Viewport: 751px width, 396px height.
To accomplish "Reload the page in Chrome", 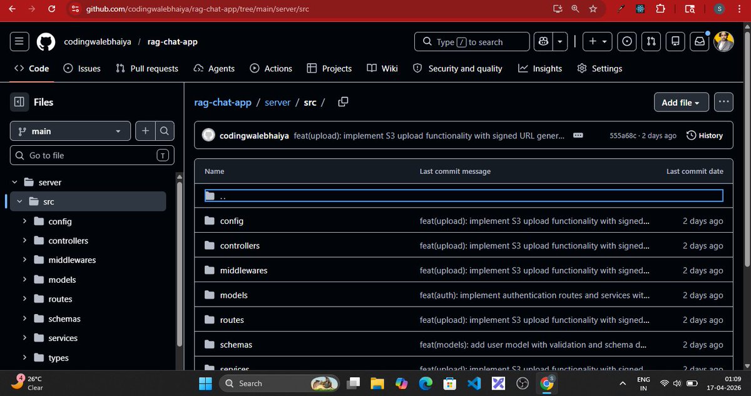I will tap(52, 9).
